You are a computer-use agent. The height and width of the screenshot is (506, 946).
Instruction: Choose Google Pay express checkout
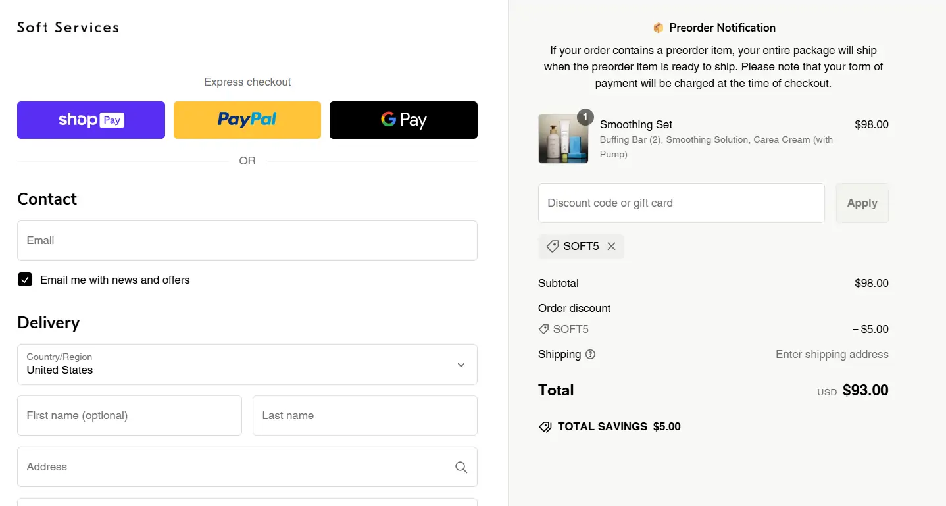403,120
